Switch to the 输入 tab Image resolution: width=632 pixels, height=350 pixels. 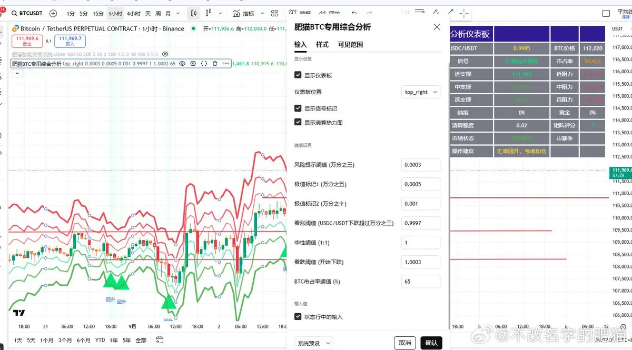coord(300,45)
